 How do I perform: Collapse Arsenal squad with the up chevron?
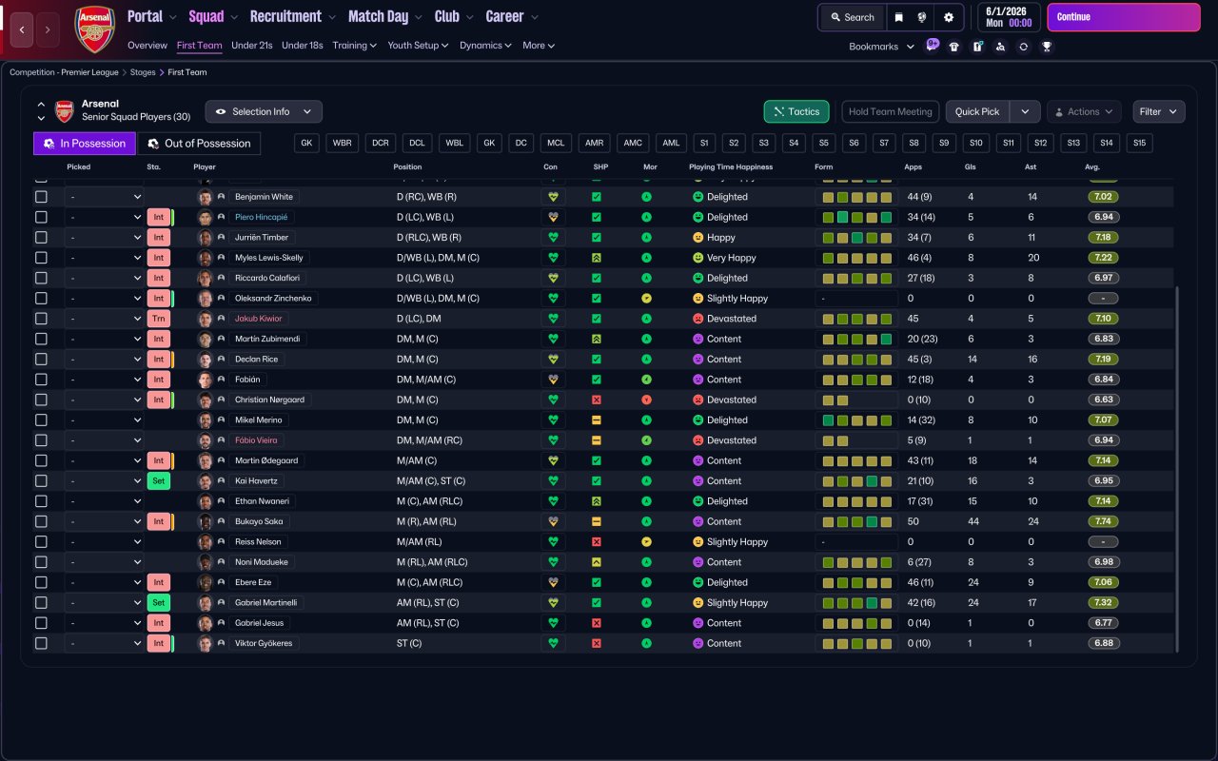pos(41,105)
